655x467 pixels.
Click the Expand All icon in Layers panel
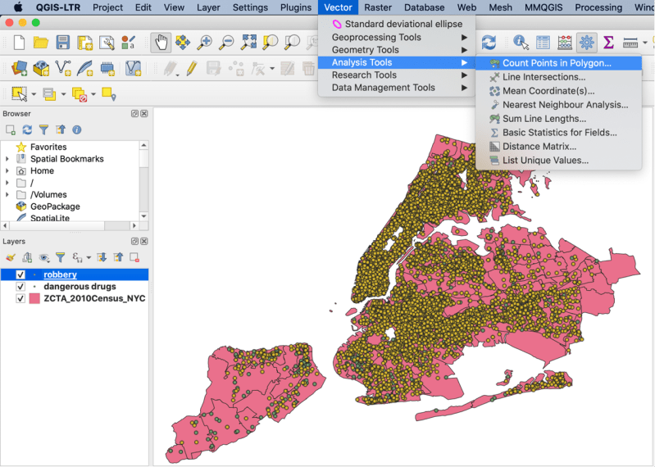(102, 257)
